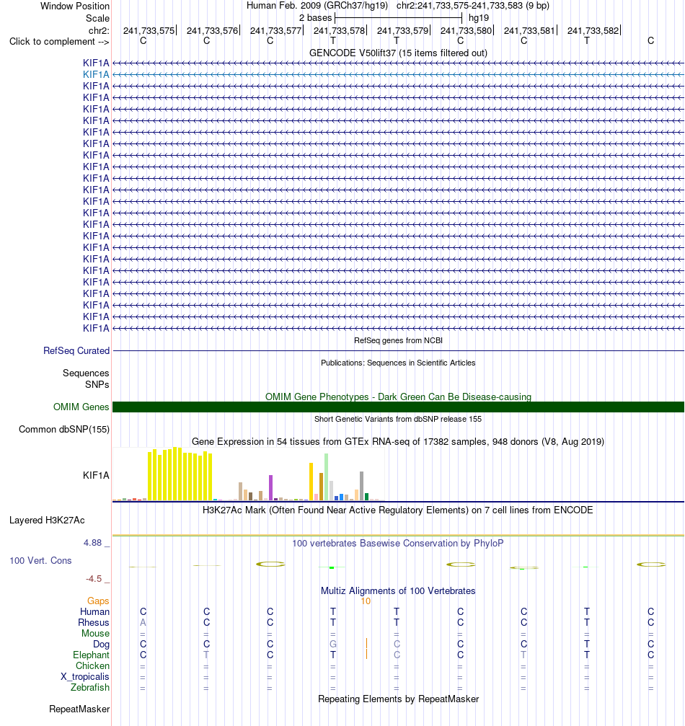The width and height of the screenshot is (685, 726).
Task: Open '100 vertebrates Basewise Conservation by PhyloP' title
Action: (x=398, y=543)
